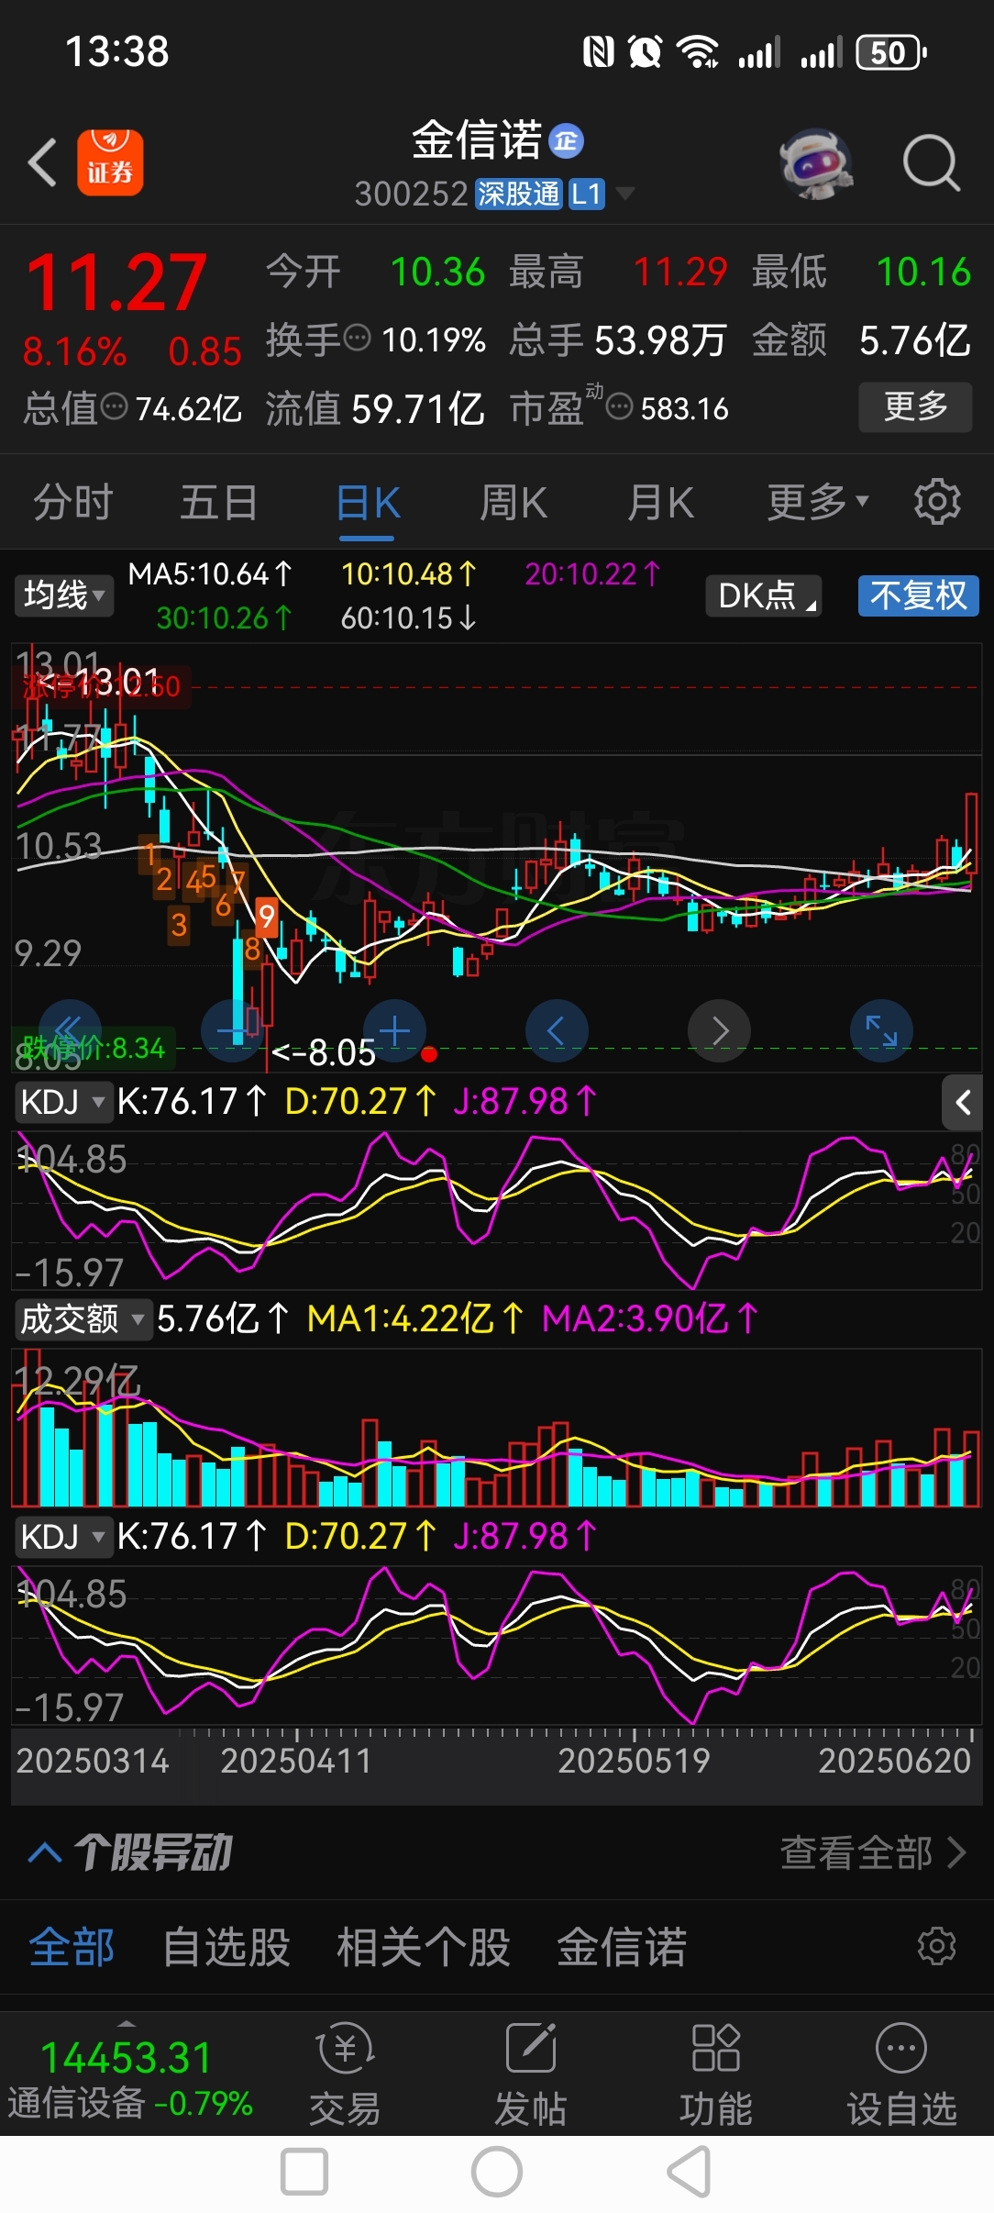Open the 均线 indicator dropdown

[64, 595]
